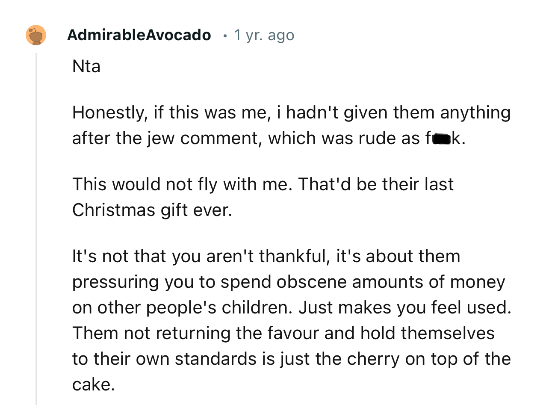549x405 pixels.
Task: Click the AdmirableAvocado avatar icon
Action: click(36, 35)
